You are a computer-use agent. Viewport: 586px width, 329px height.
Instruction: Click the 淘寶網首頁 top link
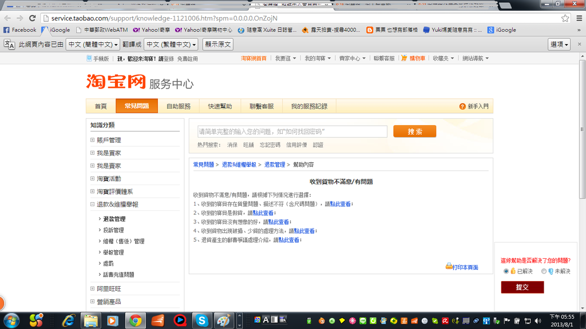point(254,58)
